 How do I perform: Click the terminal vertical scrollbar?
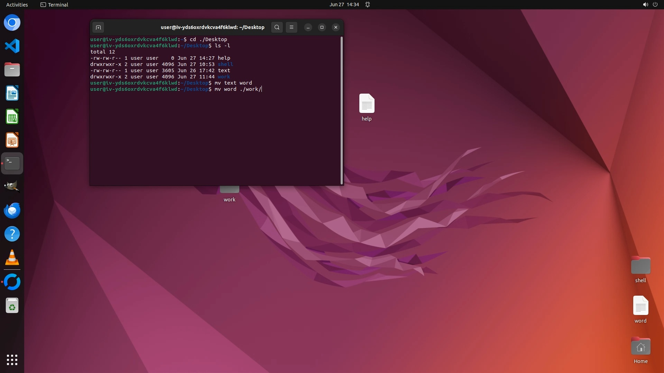(x=342, y=111)
